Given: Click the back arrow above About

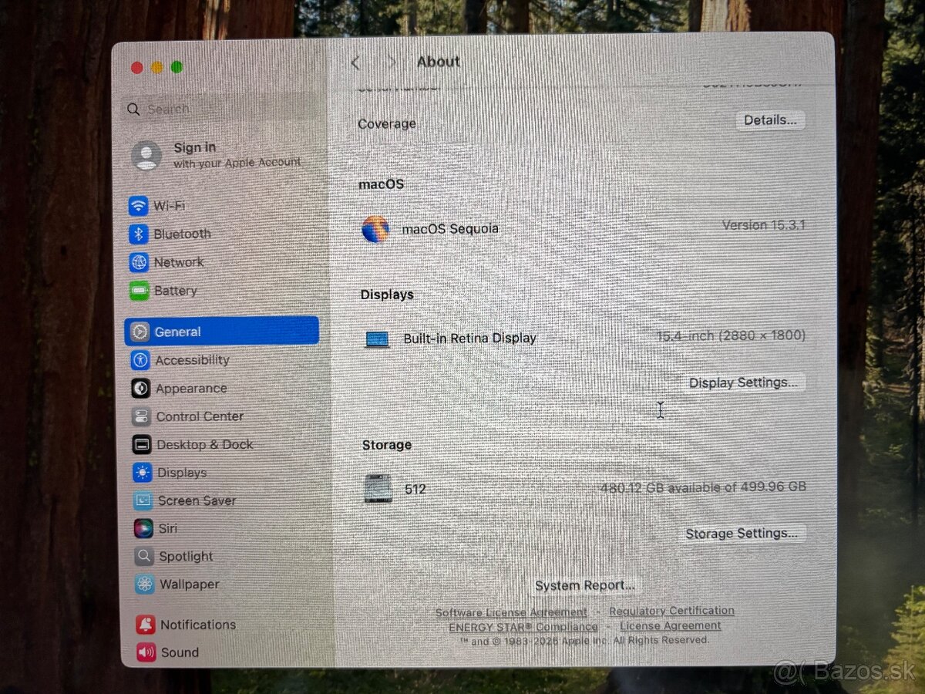Looking at the screenshot, I should tap(355, 62).
